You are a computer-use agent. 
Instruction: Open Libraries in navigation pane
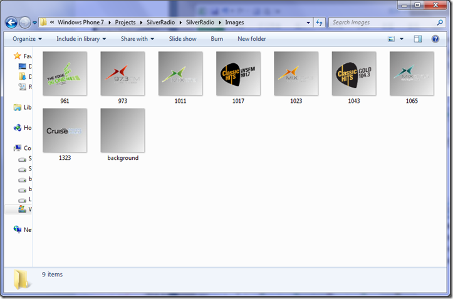pyautogui.click(x=23, y=107)
